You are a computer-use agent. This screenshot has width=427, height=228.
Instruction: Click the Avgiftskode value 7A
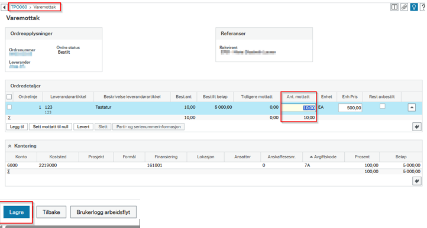[x=307, y=165]
